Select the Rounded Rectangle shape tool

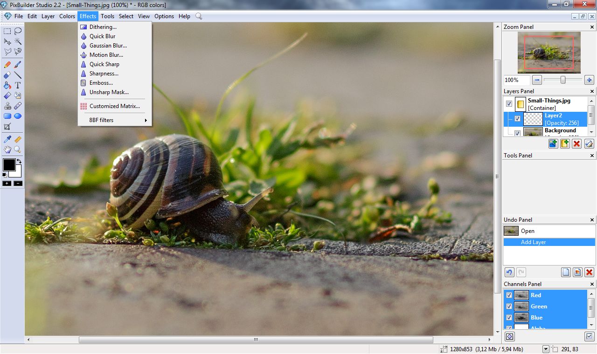tap(7, 116)
